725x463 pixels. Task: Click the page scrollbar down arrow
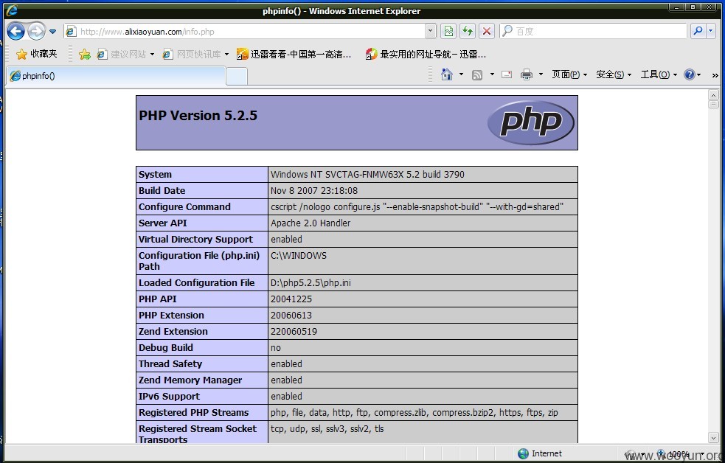[713, 438]
